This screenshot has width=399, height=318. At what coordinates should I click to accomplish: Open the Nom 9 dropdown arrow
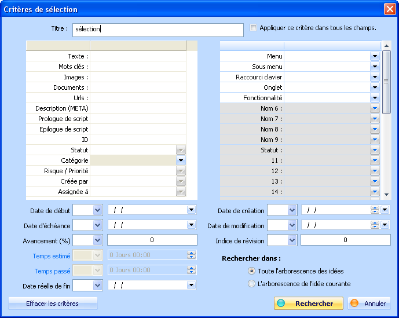(x=375, y=140)
